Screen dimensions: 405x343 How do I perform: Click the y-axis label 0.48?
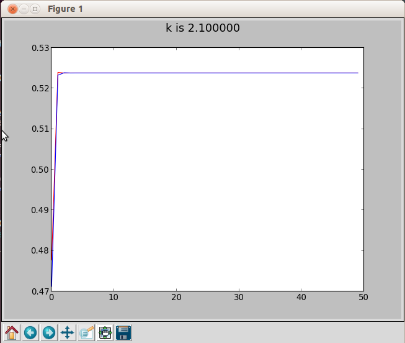[x=40, y=250]
